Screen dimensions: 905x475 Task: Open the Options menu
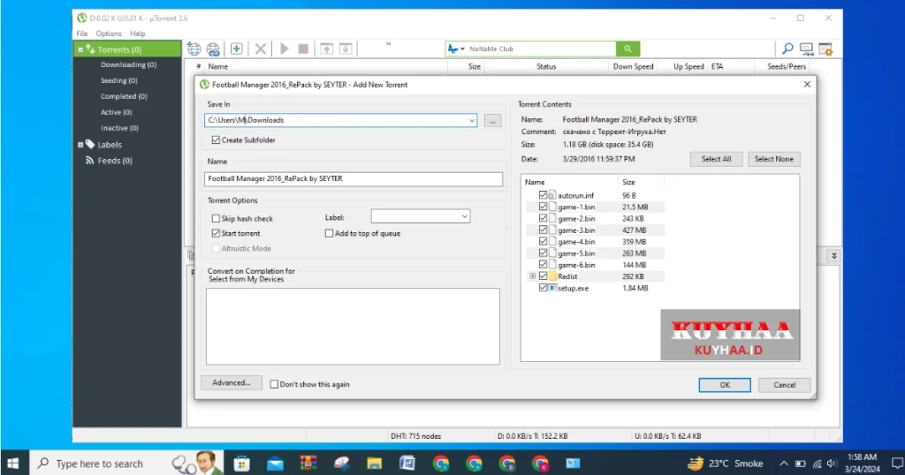pyautogui.click(x=109, y=34)
